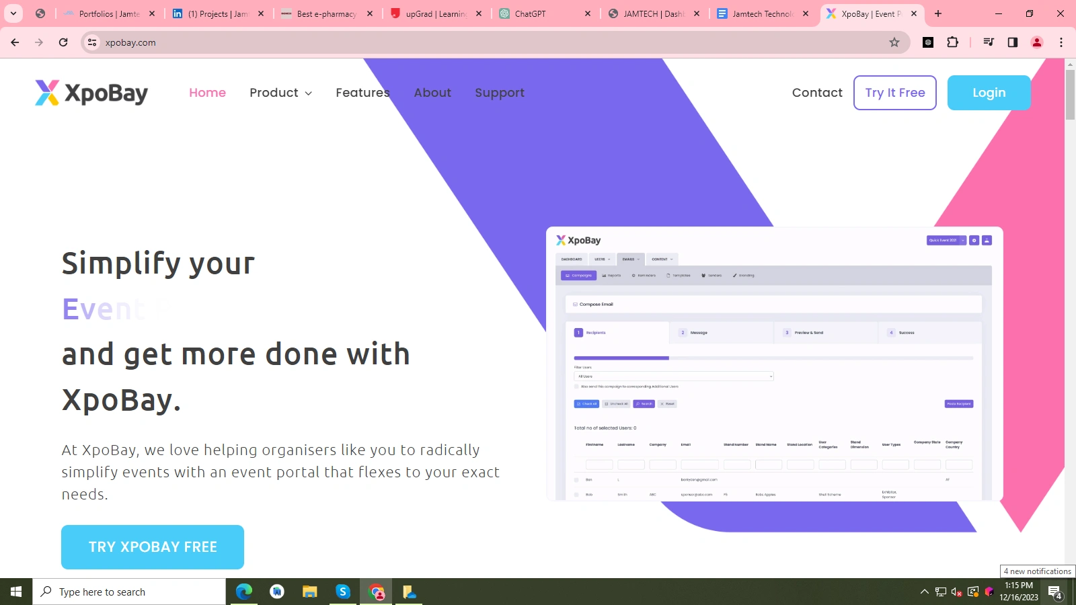
Task: Open the Action Center notifications icon
Action: click(x=1055, y=592)
